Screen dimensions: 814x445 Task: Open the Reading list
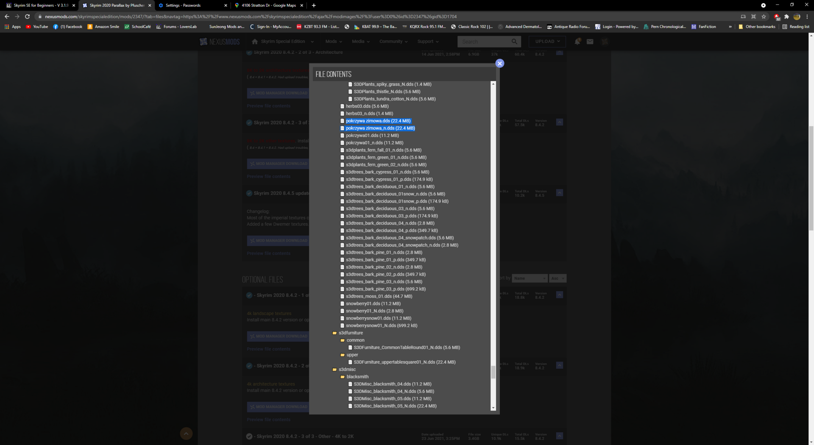pyautogui.click(x=796, y=27)
